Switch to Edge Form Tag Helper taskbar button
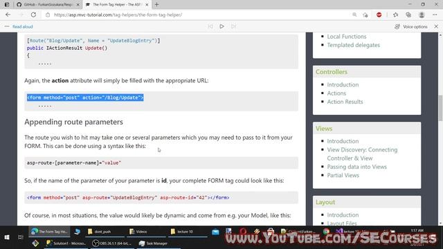 [49, 232]
